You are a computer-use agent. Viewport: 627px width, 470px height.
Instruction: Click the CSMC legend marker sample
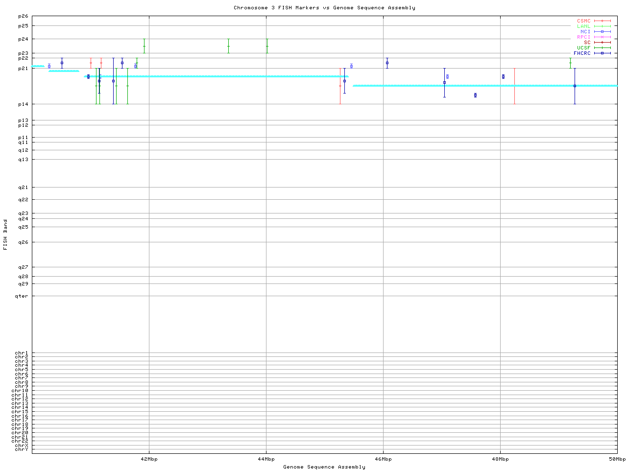tap(602, 21)
